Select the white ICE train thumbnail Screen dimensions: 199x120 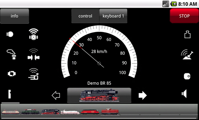[70, 112]
